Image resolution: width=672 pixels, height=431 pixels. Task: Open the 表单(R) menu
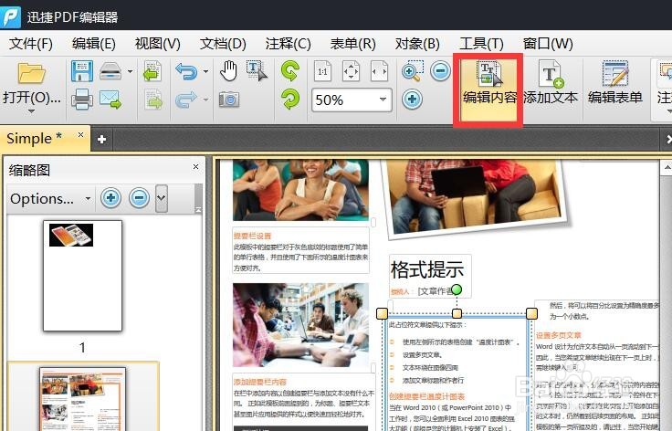[352, 43]
